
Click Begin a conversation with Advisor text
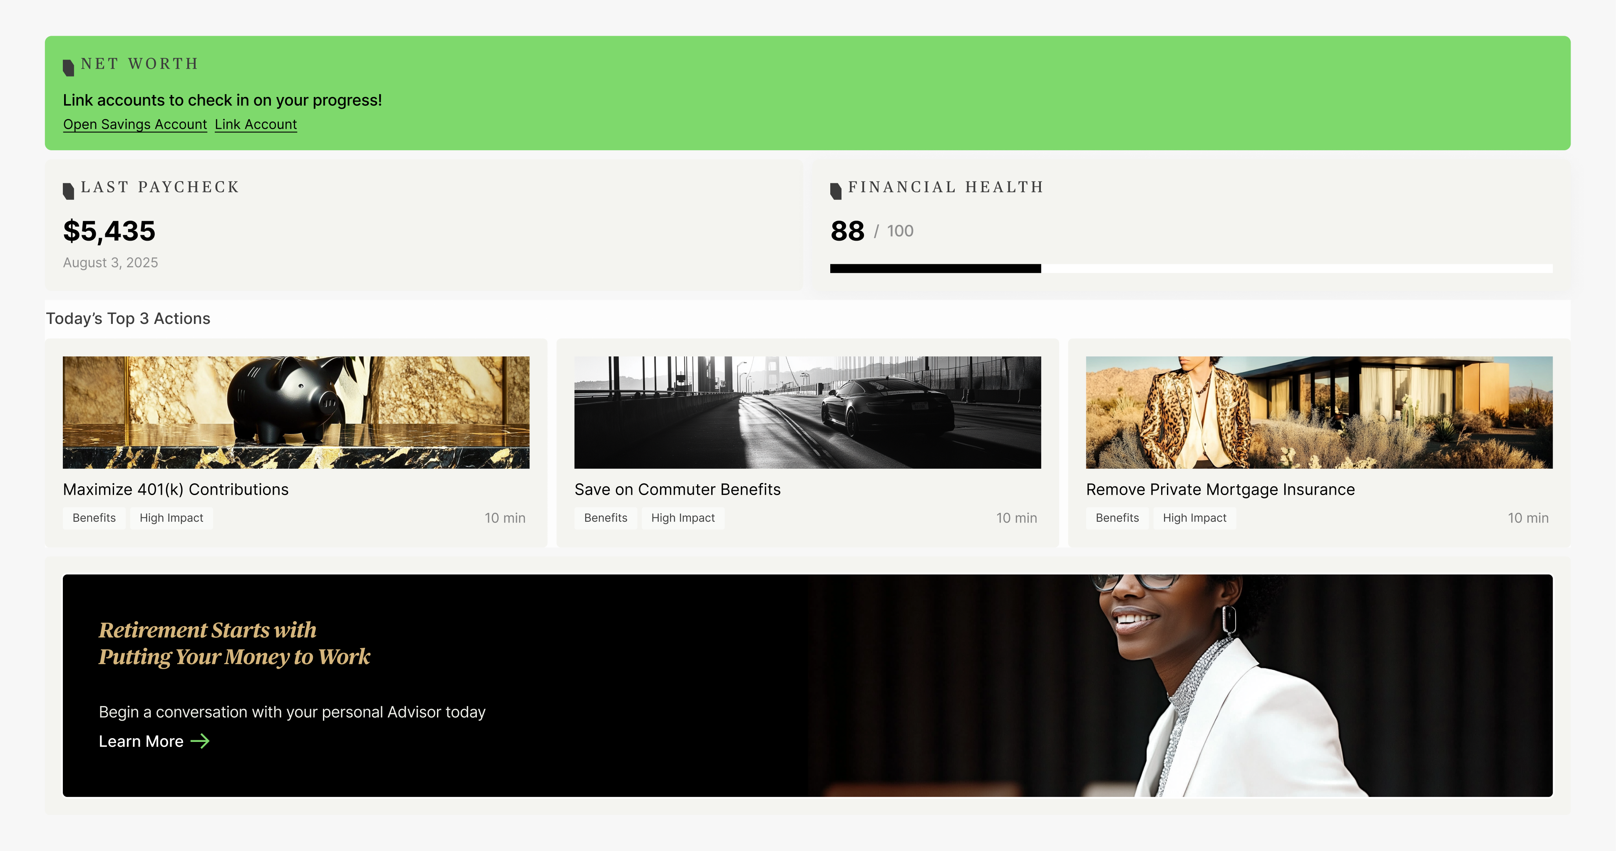pos(292,712)
